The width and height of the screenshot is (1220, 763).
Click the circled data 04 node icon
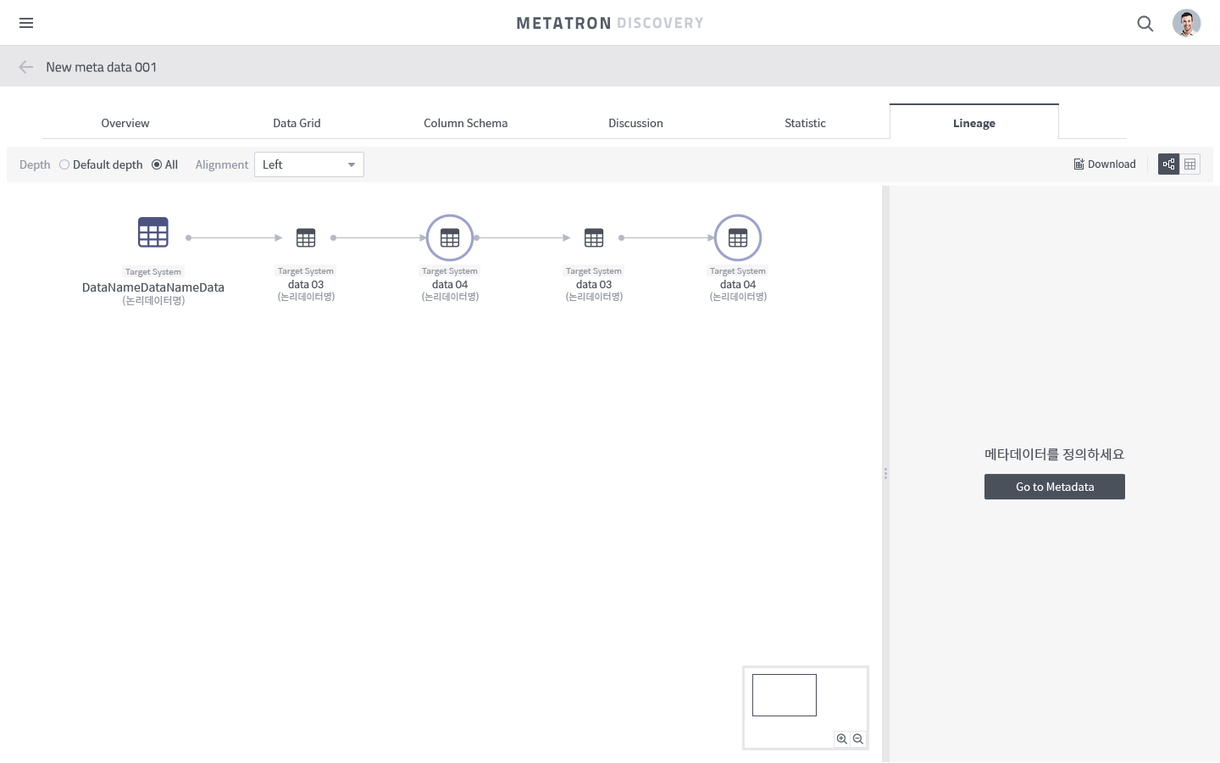[450, 237]
